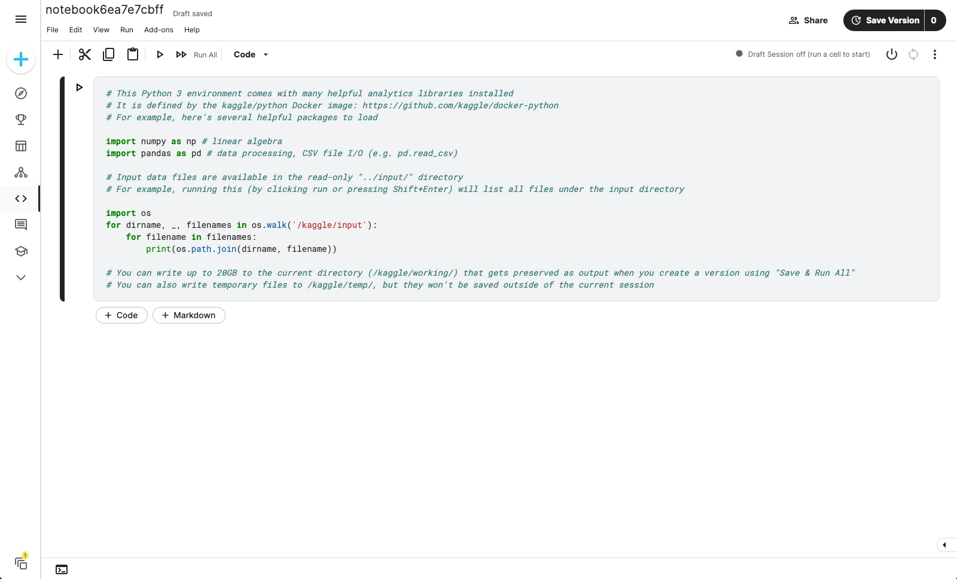957x579 pixels.
Task: Toggle session power off
Action: tap(891, 54)
